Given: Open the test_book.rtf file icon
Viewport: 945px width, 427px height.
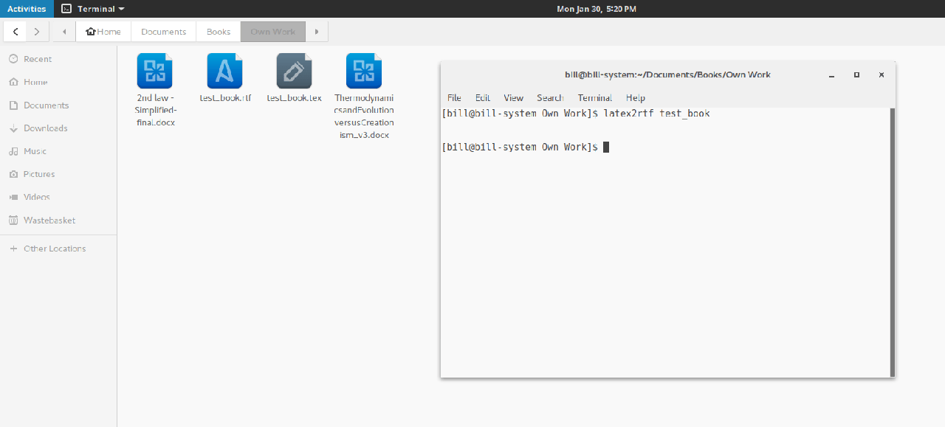Looking at the screenshot, I should pos(224,72).
